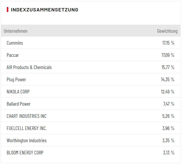Select FUELCELL ENERGY INC. entry

pyautogui.click(x=27, y=128)
